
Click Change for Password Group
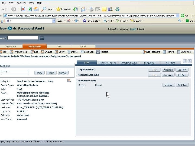(x=168, y=85)
